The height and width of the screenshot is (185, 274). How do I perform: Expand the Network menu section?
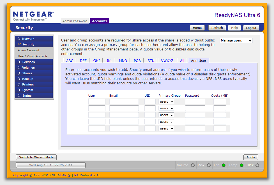click(x=34, y=39)
